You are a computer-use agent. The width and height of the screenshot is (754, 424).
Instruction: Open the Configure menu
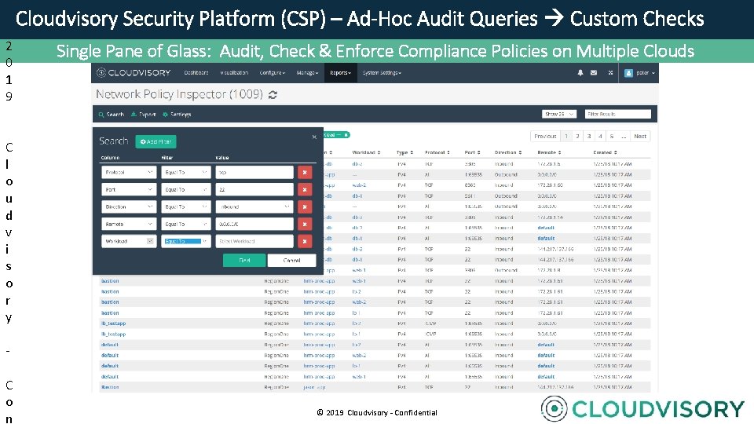pos(273,72)
